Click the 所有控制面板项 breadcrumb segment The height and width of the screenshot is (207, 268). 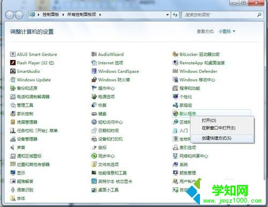point(81,14)
